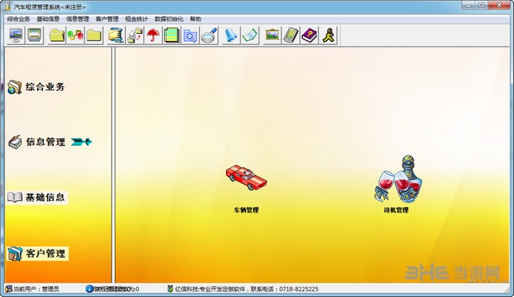Open the 租金统计 menu
This screenshot has width=514, height=297.
click(x=136, y=19)
